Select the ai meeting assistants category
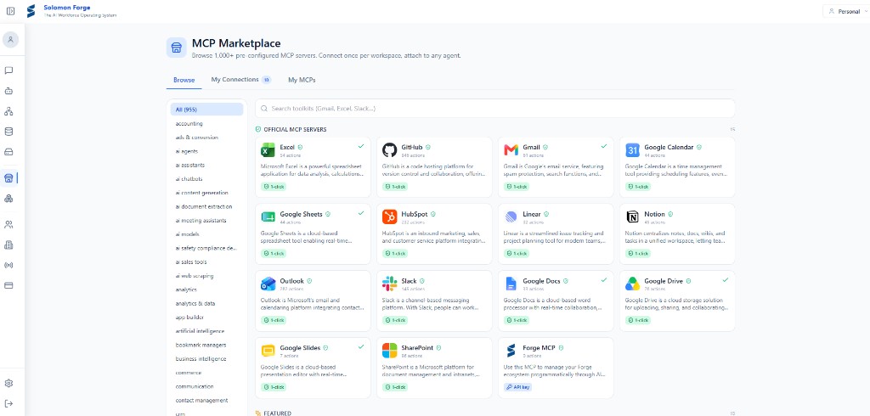Image resolution: width=870 pixels, height=416 pixels. point(206,220)
